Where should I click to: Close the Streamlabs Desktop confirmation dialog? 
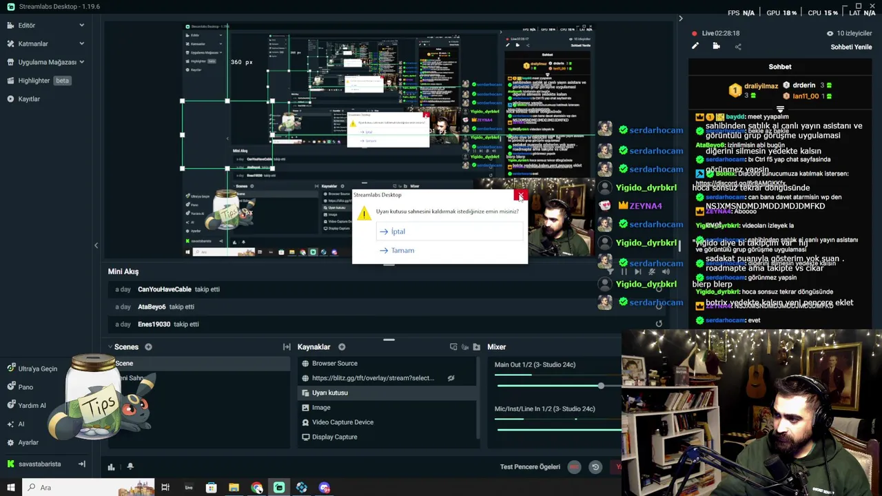[x=521, y=196]
